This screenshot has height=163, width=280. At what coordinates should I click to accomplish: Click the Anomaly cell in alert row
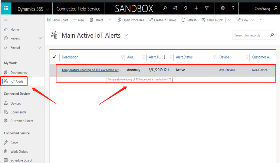coord(133,70)
